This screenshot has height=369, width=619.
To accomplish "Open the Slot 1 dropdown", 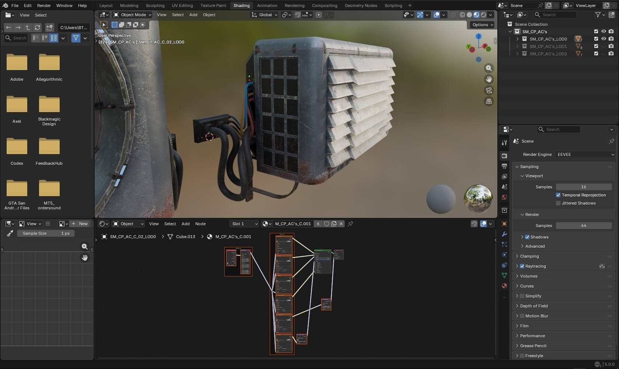I will click(x=244, y=224).
